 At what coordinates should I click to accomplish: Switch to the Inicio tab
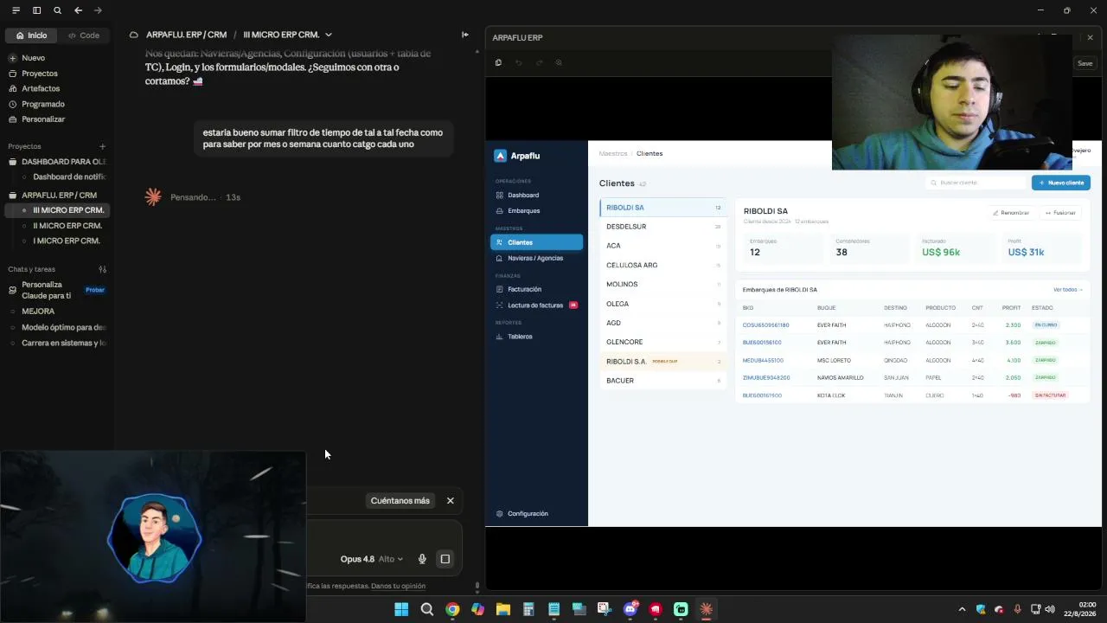click(x=30, y=35)
